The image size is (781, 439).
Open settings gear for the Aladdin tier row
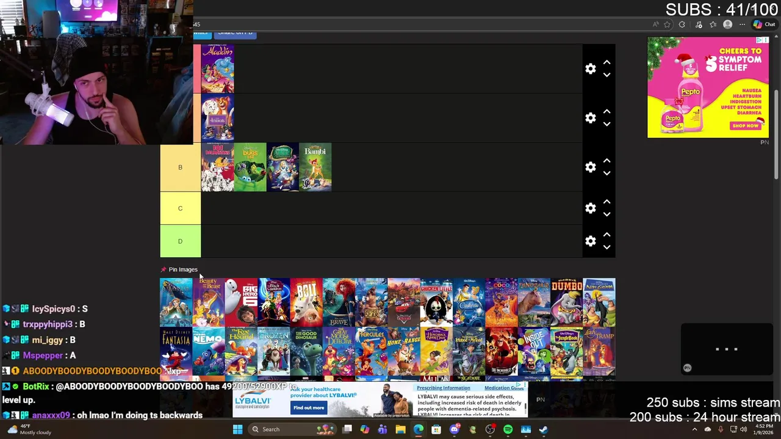point(590,69)
